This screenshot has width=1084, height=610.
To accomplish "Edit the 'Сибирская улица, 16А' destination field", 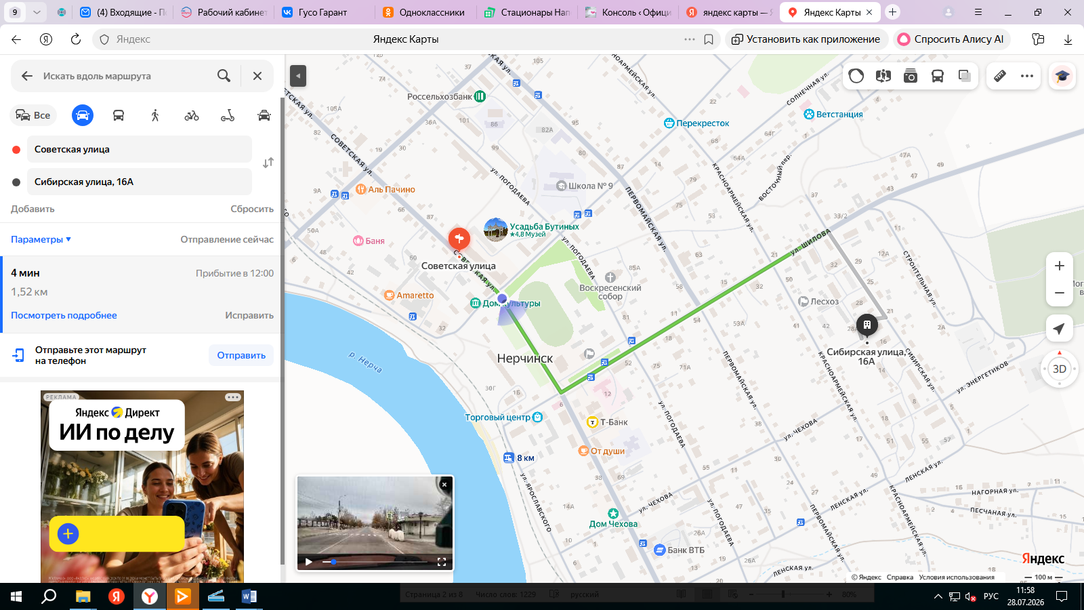I will (140, 182).
